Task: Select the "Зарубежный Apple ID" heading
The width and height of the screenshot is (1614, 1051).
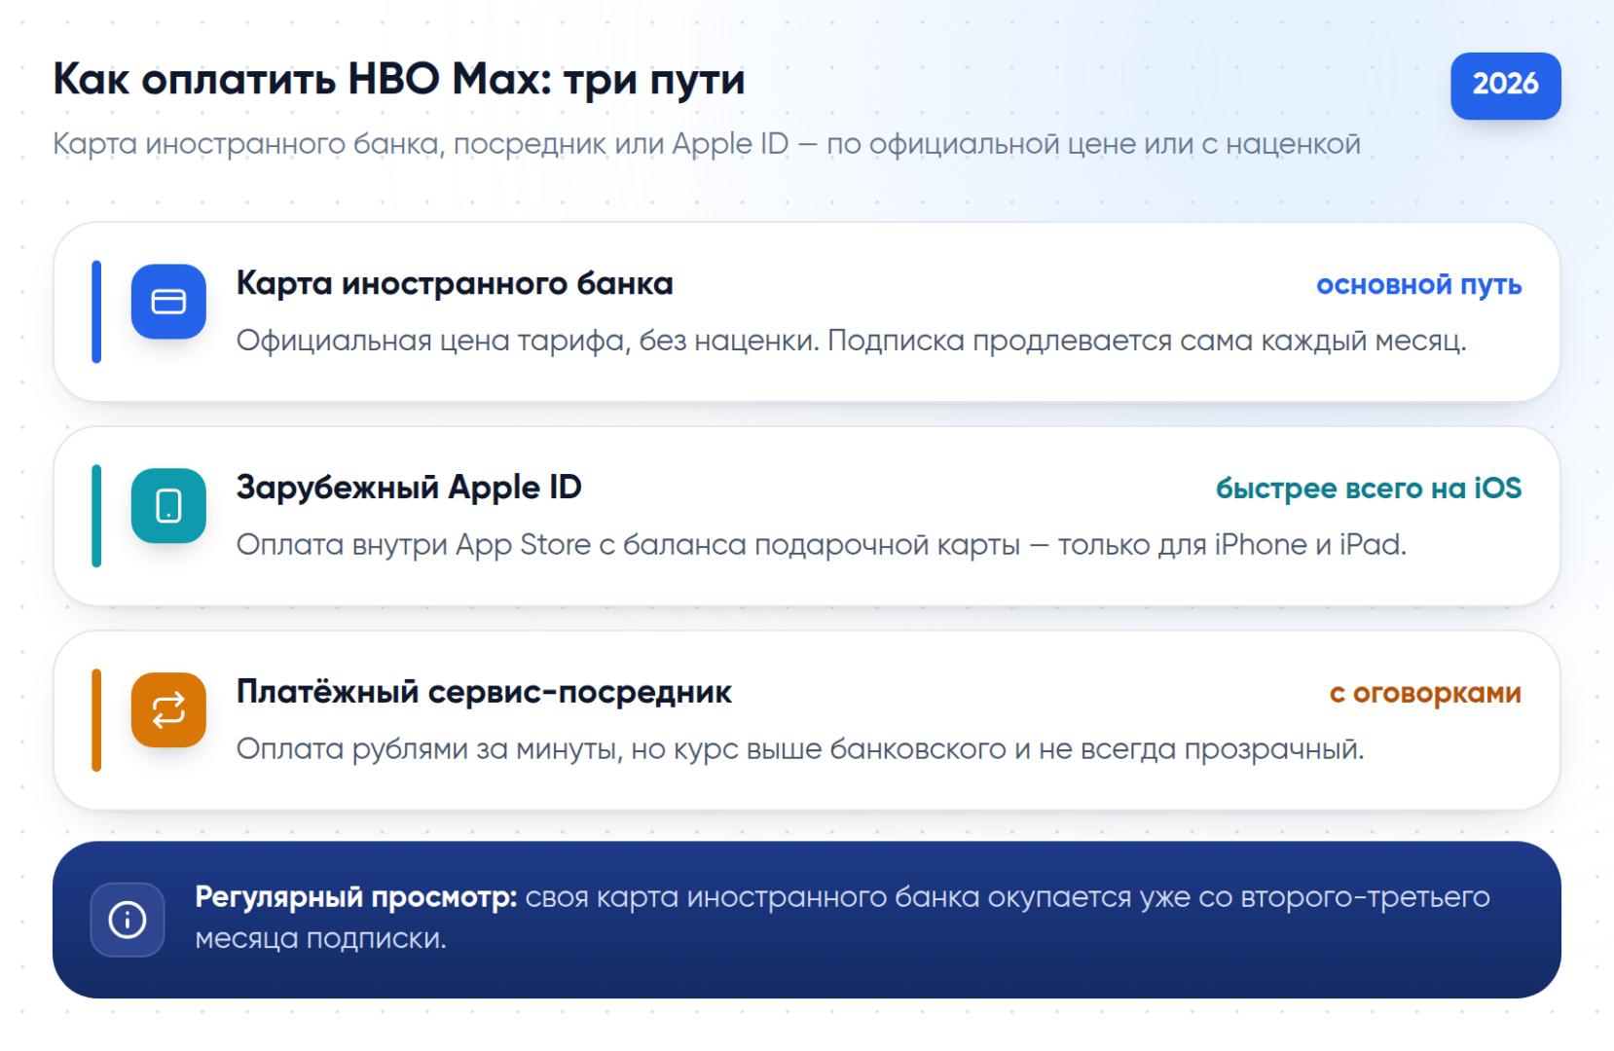Action: (409, 488)
